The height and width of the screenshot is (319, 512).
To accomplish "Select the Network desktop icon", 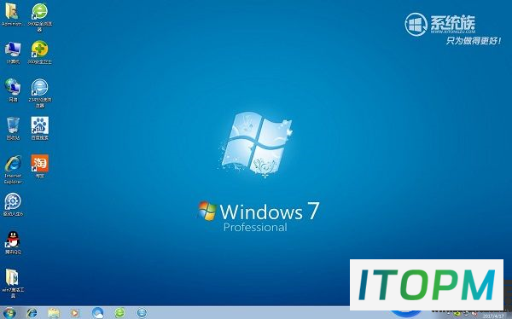I will click(x=13, y=90).
